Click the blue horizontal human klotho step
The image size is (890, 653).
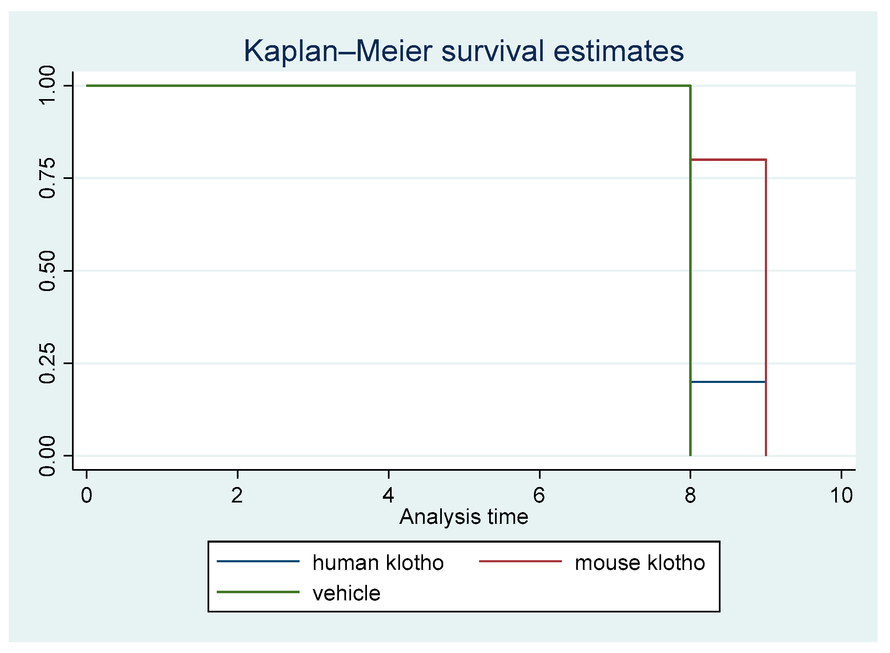728,382
